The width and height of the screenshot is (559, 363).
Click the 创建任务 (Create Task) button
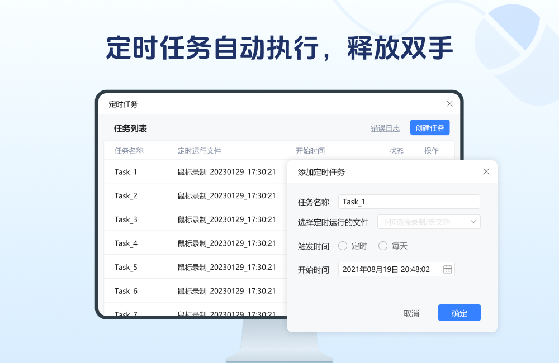point(430,128)
